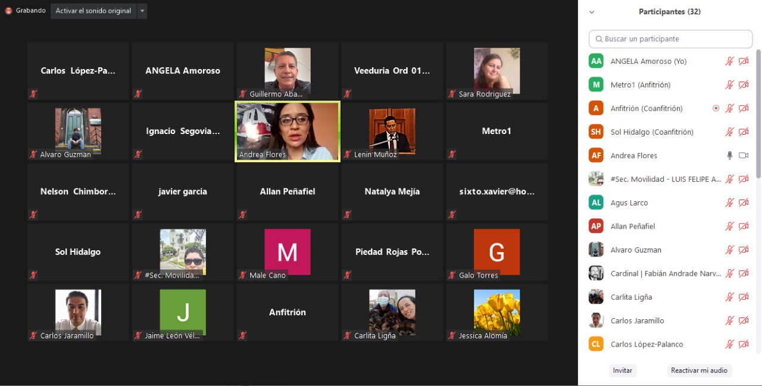
Task: Click the AL avatar beside Agus Larco
Action: point(596,203)
